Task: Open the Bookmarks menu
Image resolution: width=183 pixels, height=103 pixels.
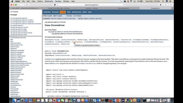Action: tap(49, 1)
